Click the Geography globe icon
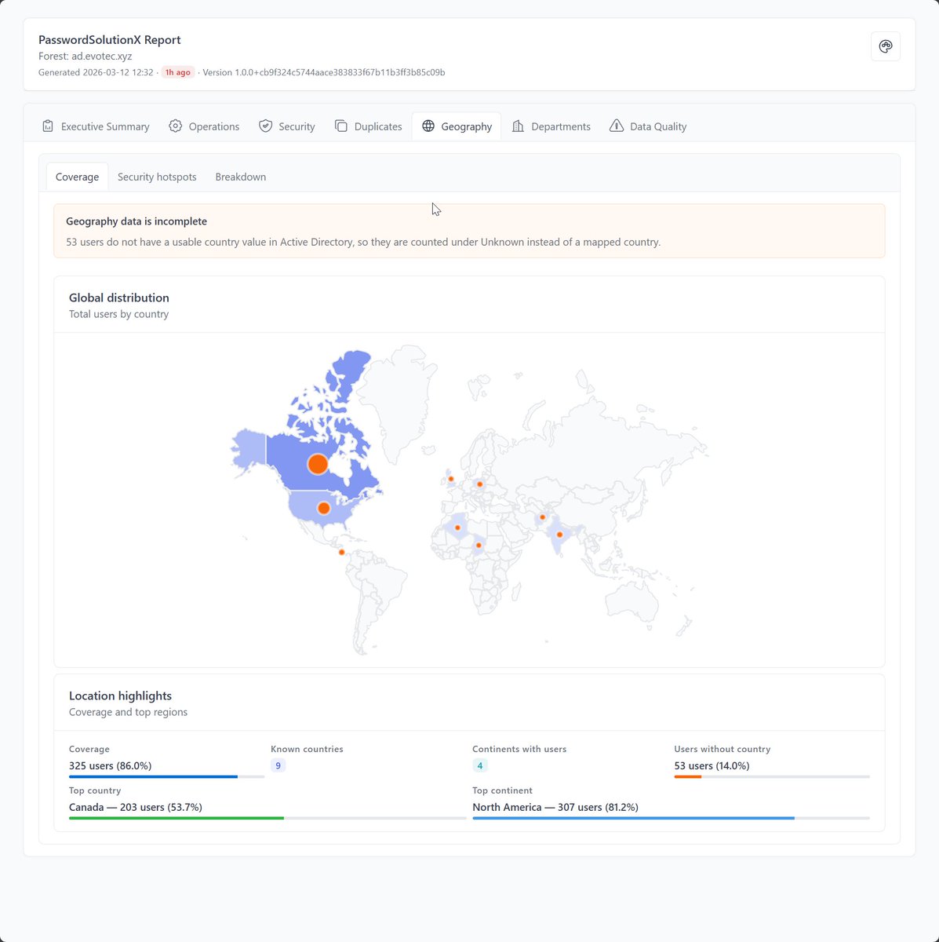The width and height of the screenshot is (939, 942). click(428, 126)
